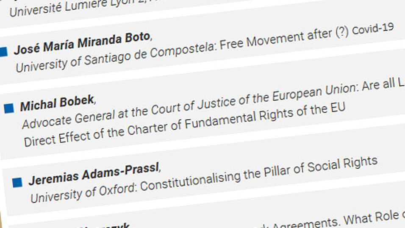The height and width of the screenshot is (228, 405).
Task: Click the Covid-19 word in talk title
Action: pyautogui.click(x=373, y=29)
